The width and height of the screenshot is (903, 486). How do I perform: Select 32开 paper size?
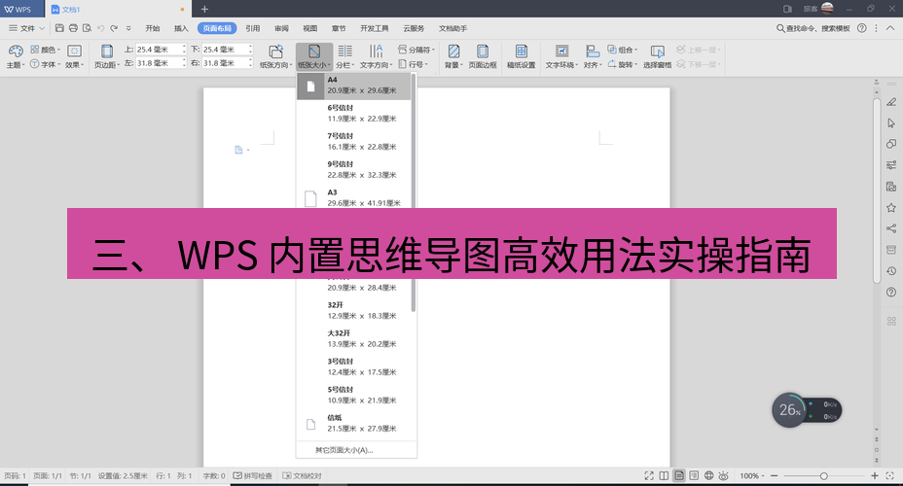click(x=353, y=311)
